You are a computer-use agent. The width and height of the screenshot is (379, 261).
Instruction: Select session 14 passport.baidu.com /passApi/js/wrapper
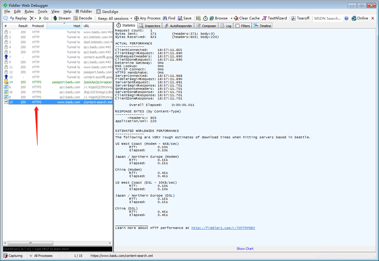point(58,82)
